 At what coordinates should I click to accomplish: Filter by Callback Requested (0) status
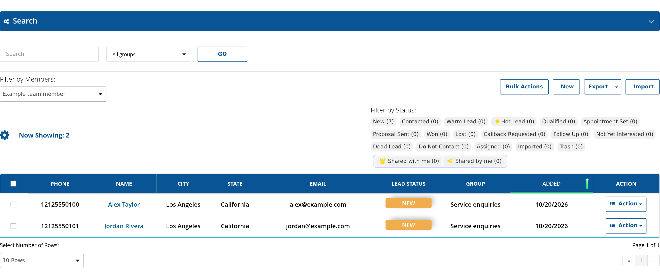click(514, 134)
